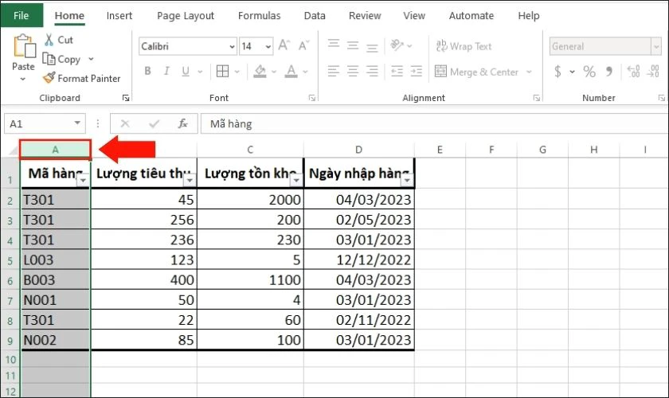Open Mã hàng filter dropdown
The width and height of the screenshot is (669, 398).
(x=83, y=181)
